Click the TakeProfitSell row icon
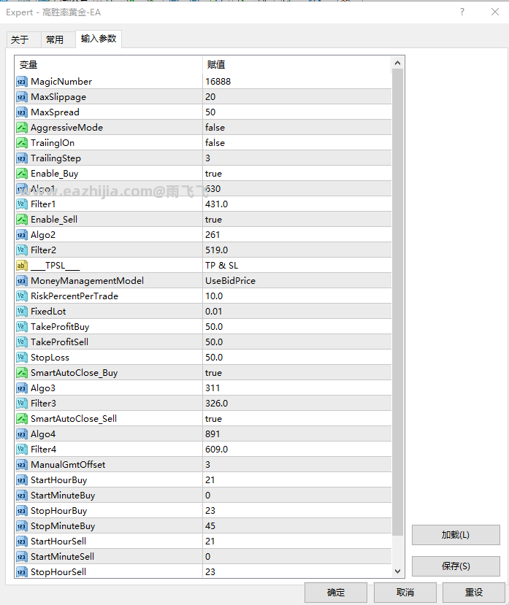 (x=22, y=342)
